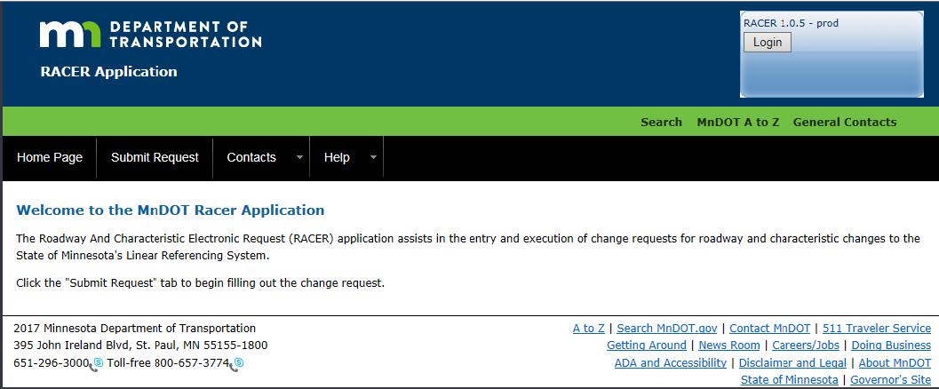939x389 pixels.
Task: Visit the Careers/Jobs footer link
Action: point(805,345)
